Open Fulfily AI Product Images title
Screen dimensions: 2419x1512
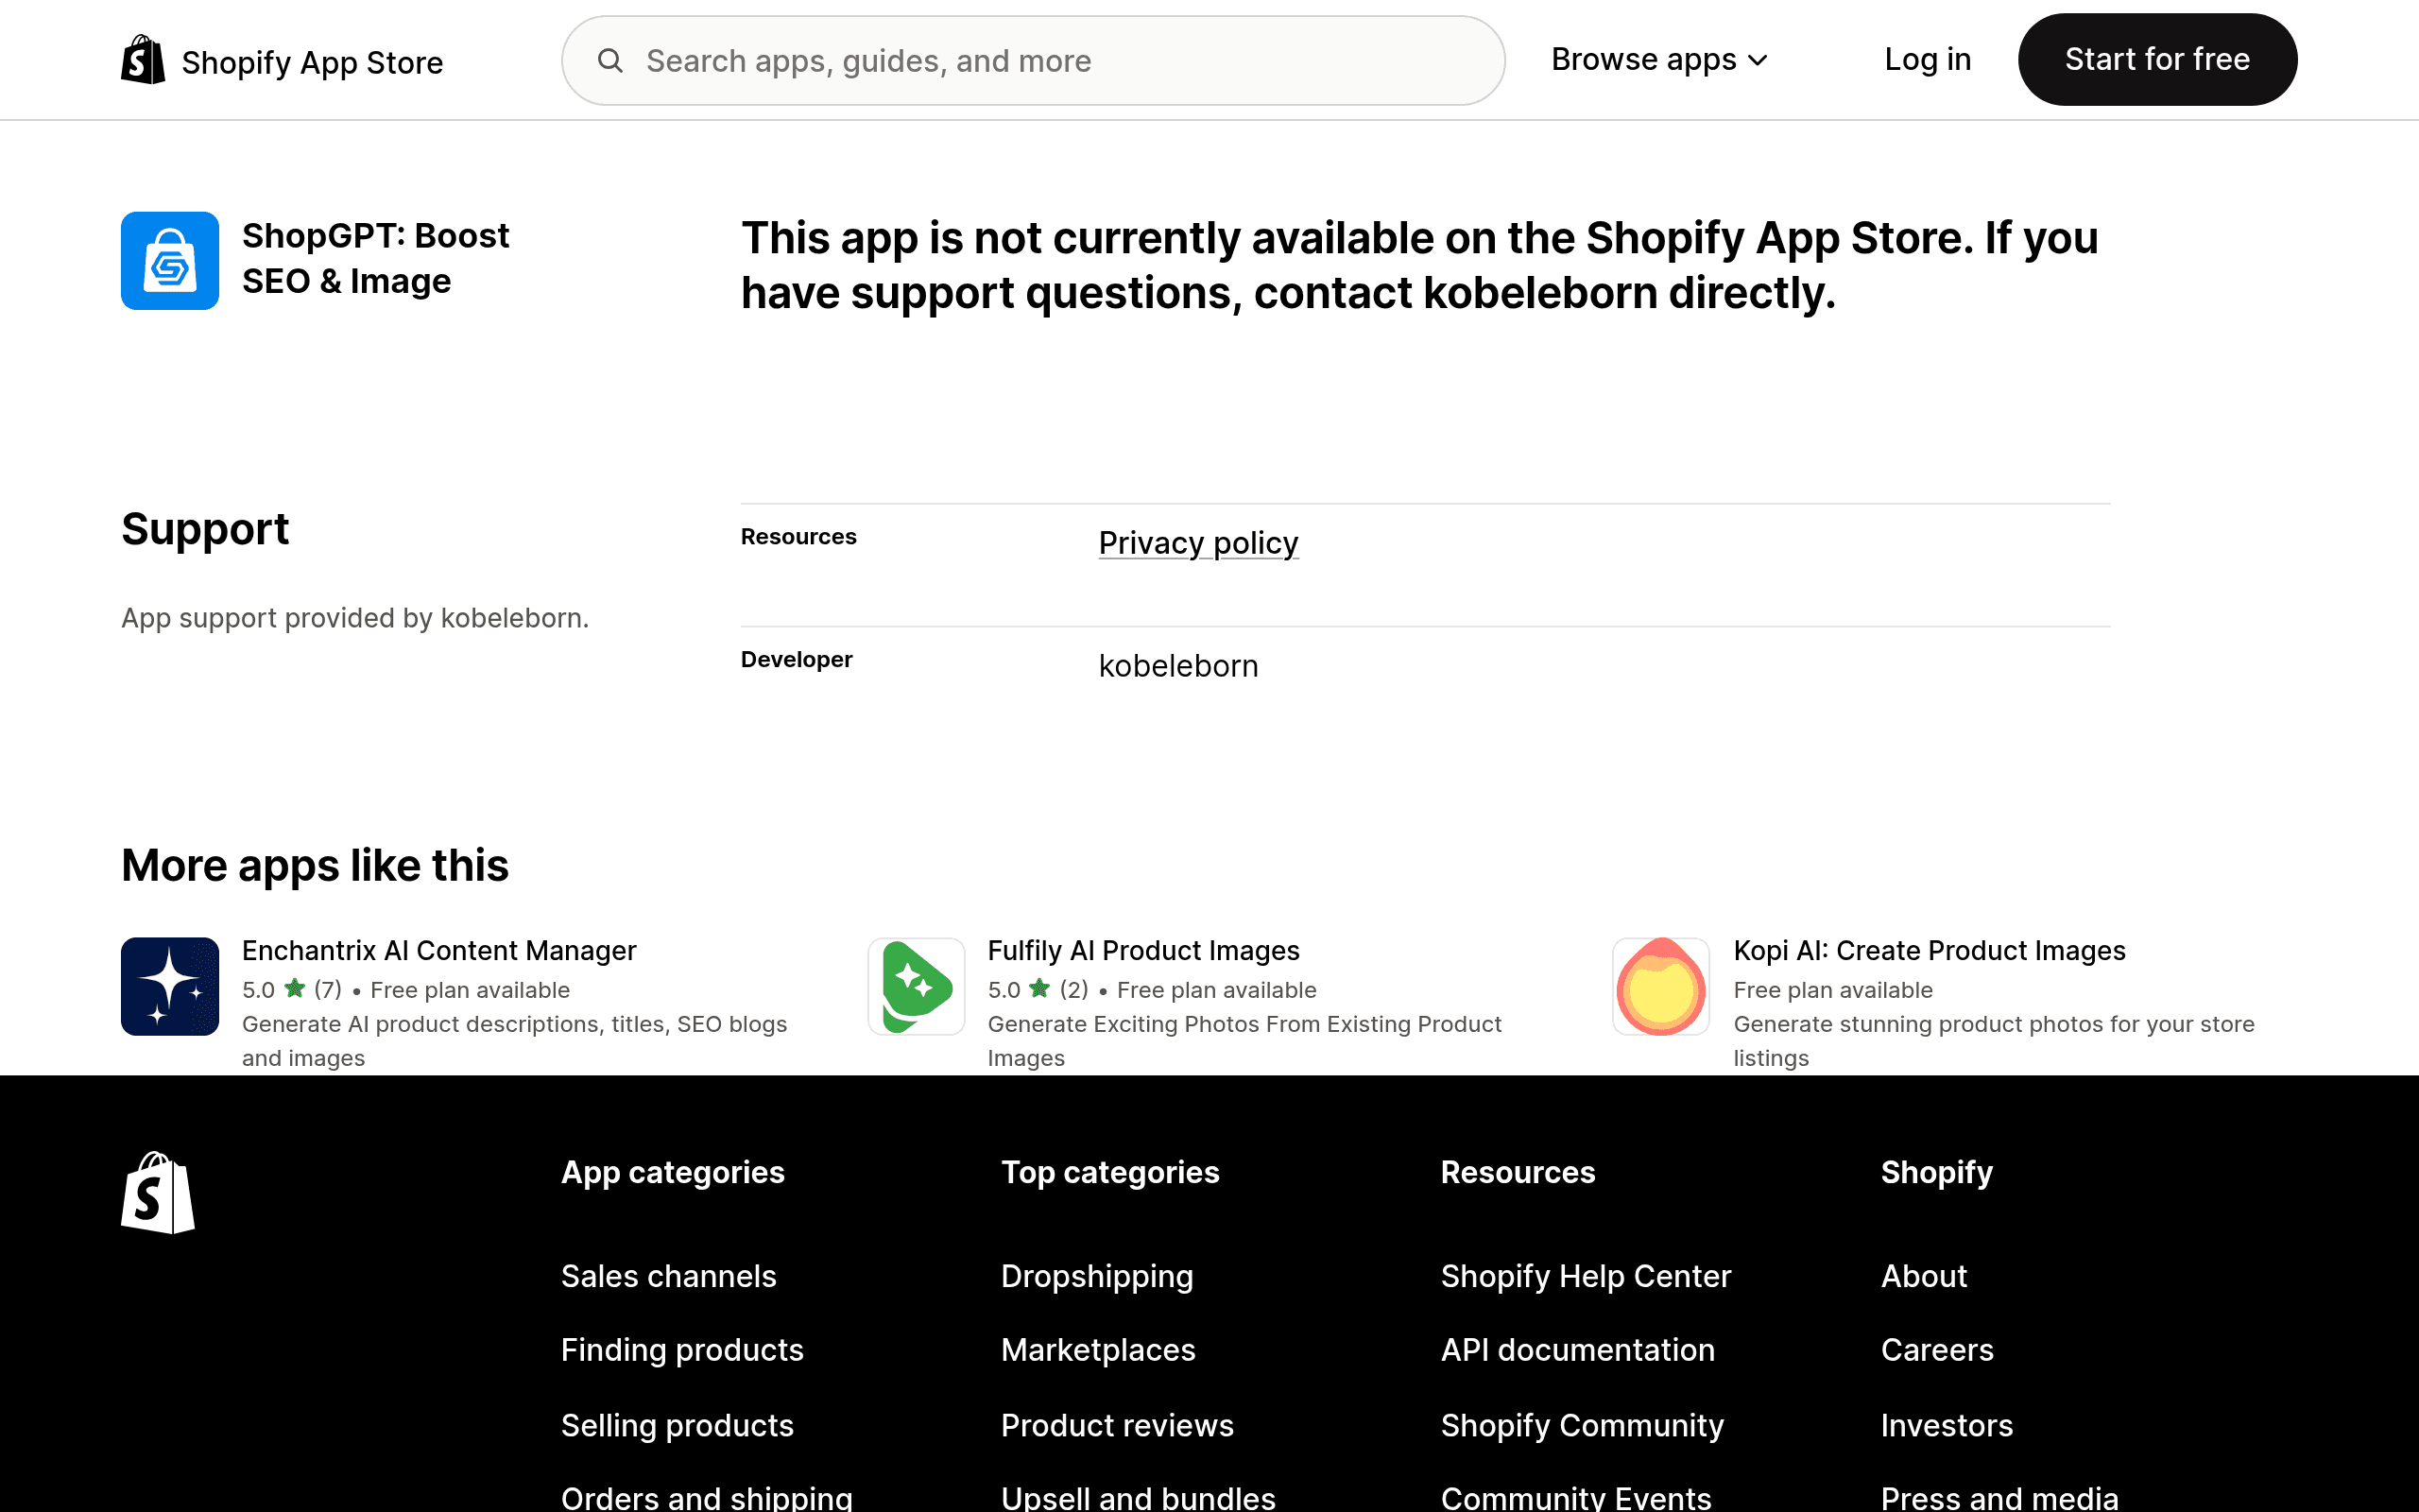pyautogui.click(x=1143, y=950)
